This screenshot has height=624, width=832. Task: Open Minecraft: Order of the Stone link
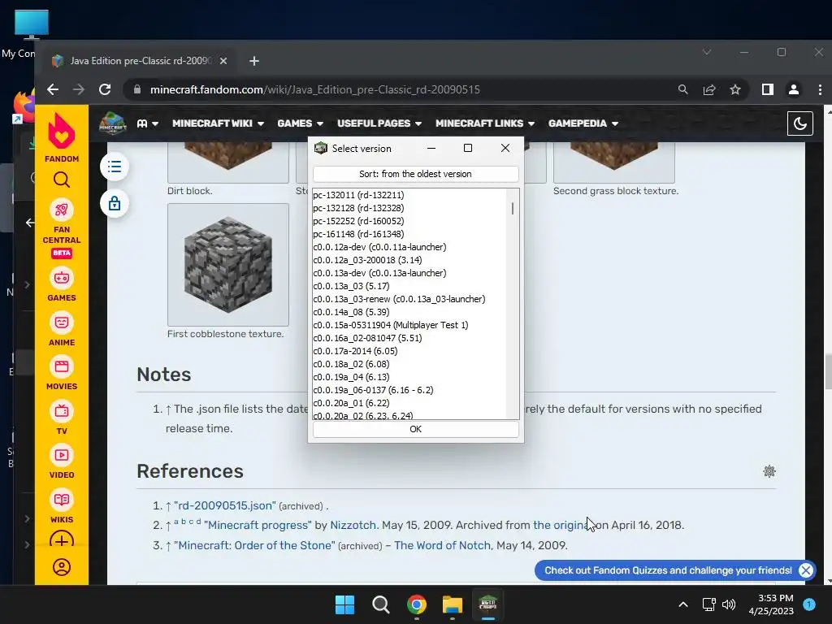coord(254,545)
